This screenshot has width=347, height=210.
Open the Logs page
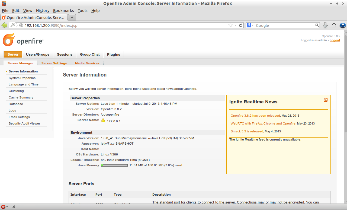12,110
